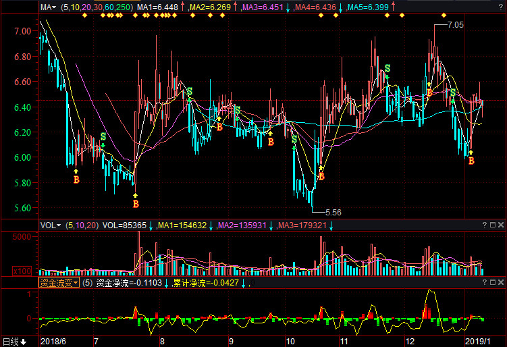Click the 7.05 high price label
Image resolution: width=507 pixels, height=347 pixels.
pyautogui.click(x=455, y=25)
